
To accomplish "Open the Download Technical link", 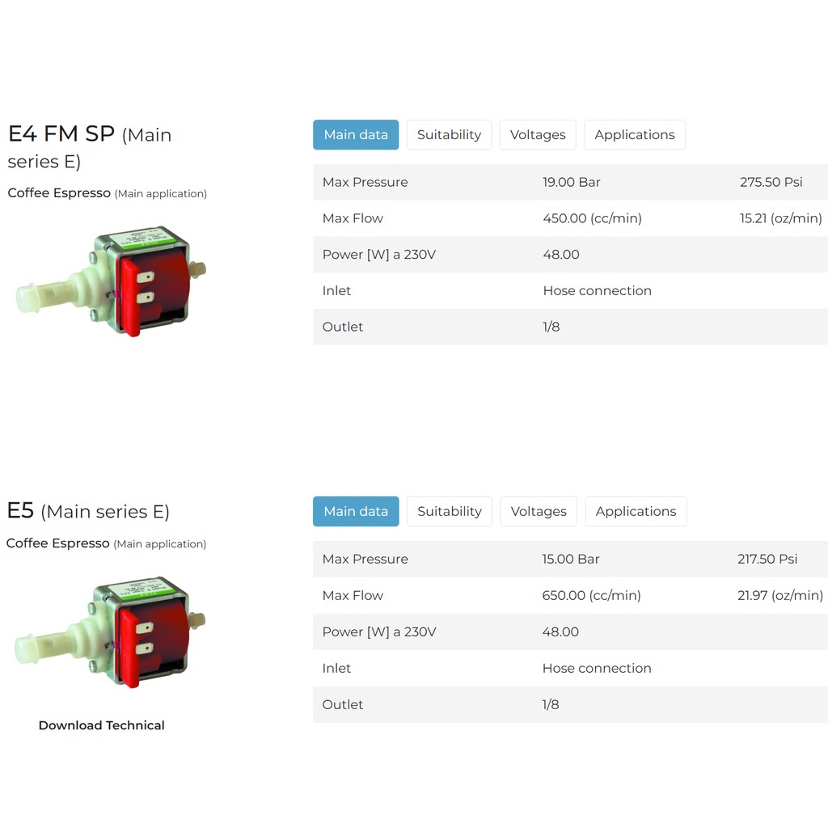I will [101, 725].
